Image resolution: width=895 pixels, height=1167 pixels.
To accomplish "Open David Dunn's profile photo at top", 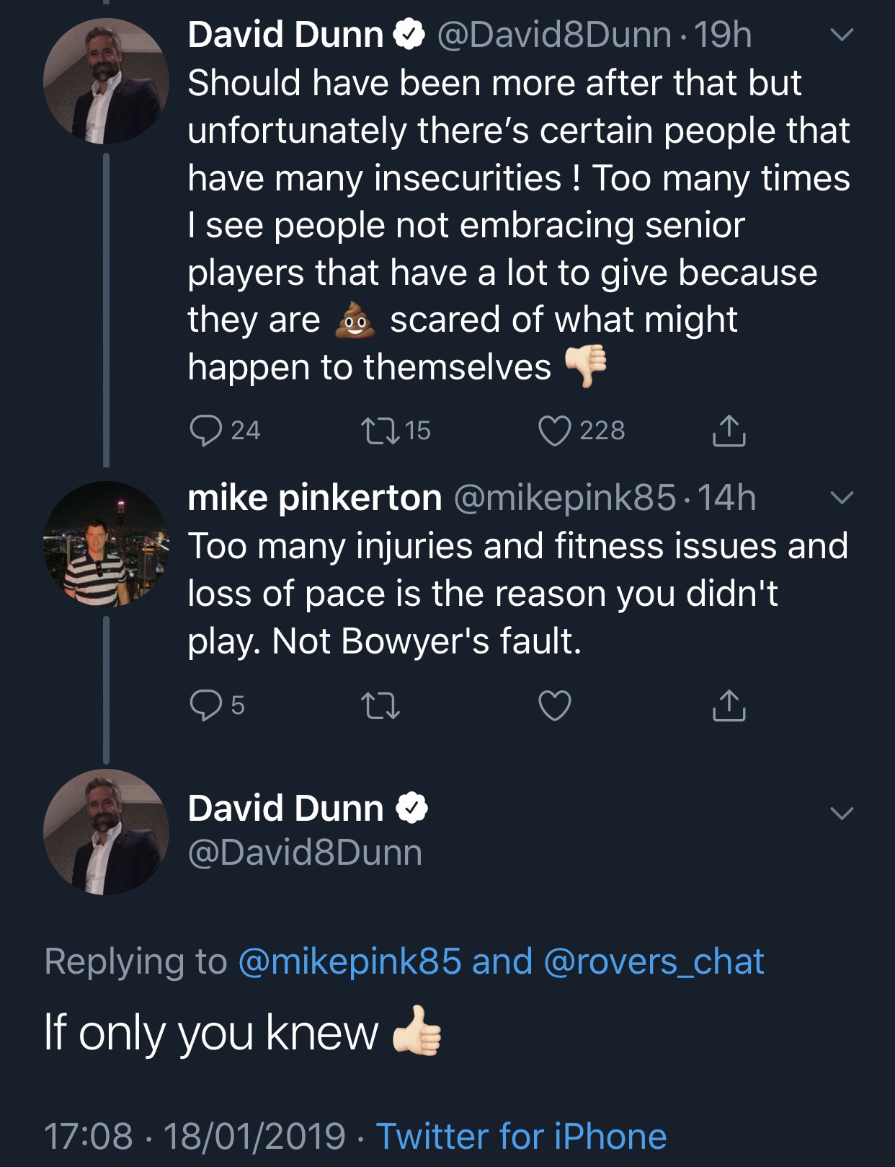I will tap(106, 82).
